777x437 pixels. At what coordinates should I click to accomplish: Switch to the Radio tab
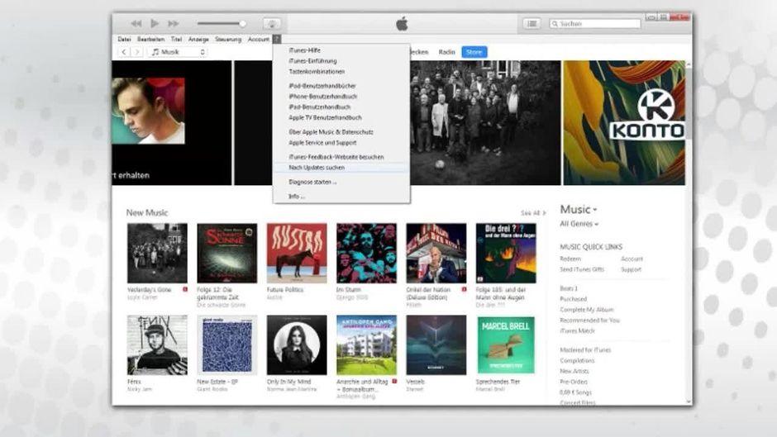tap(446, 52)
